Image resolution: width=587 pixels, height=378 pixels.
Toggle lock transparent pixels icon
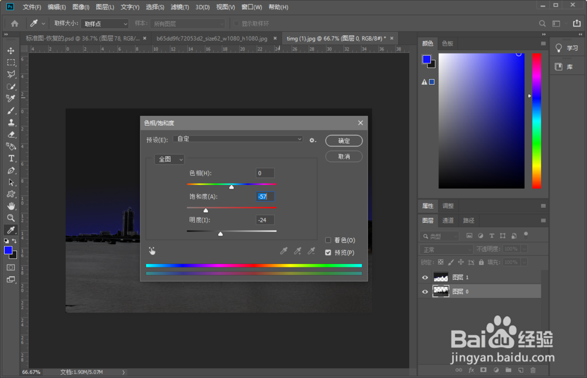(x=441, y=262)
